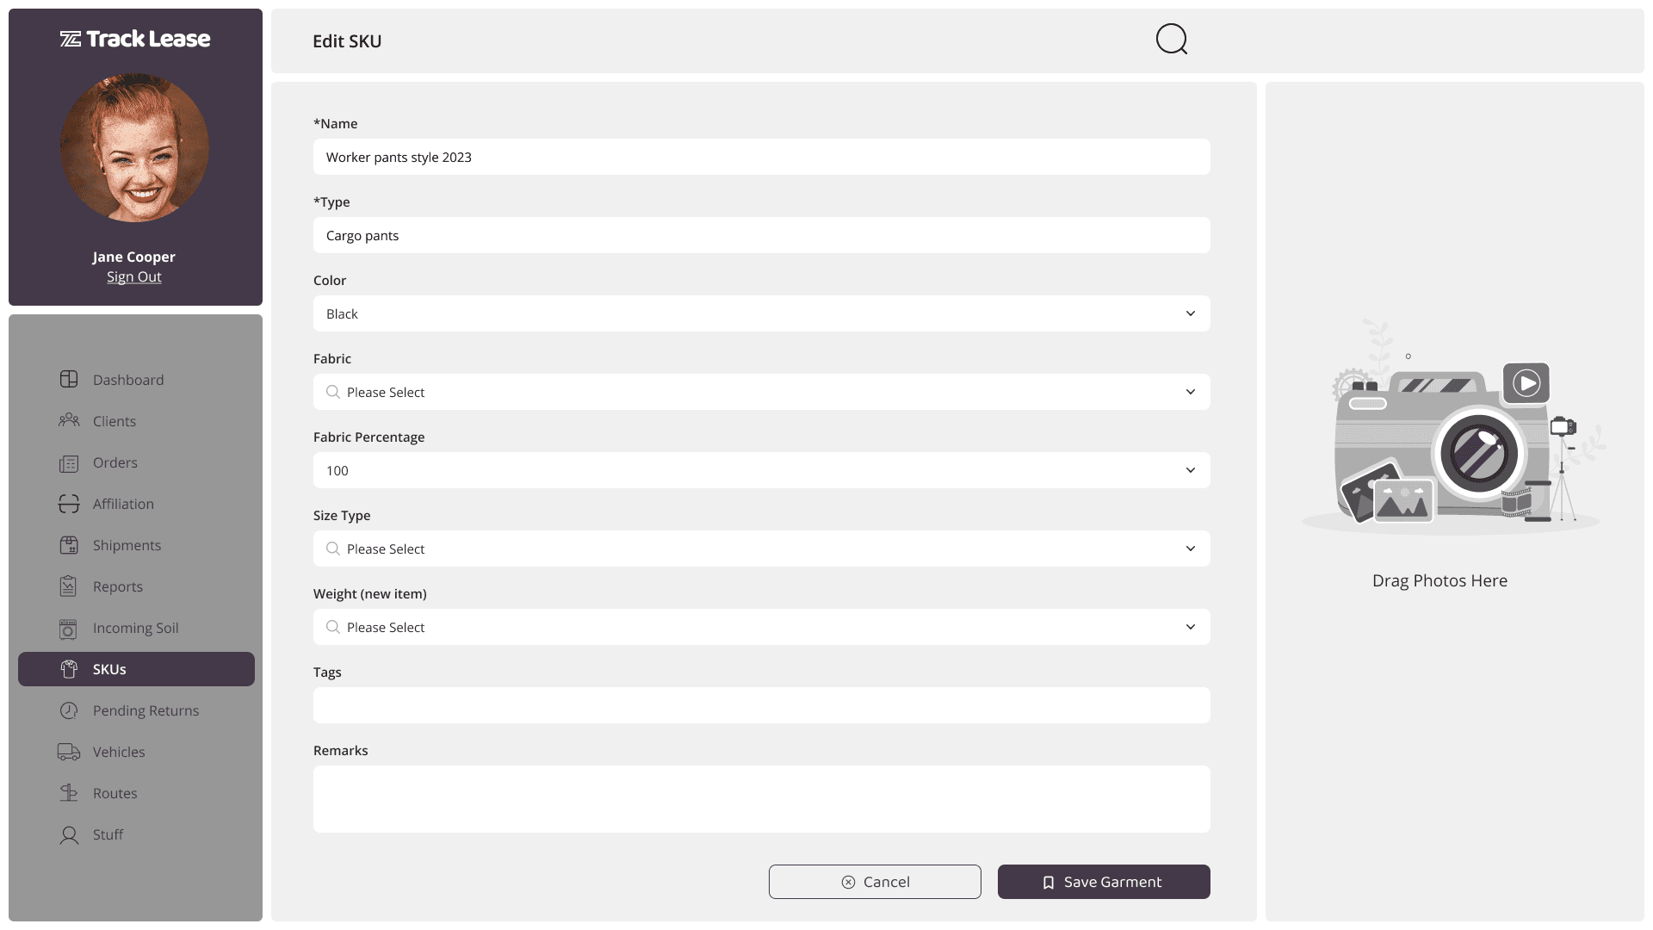Click the Routes signpost icon
The height and width of the screenshot is (930, 1653).
[69, 793]
